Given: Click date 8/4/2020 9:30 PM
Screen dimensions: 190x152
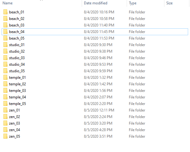Looking at the screenshot, I should 98,45.
